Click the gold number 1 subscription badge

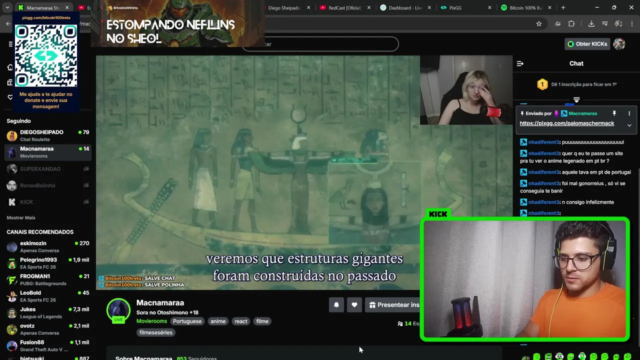pos(542,84)
